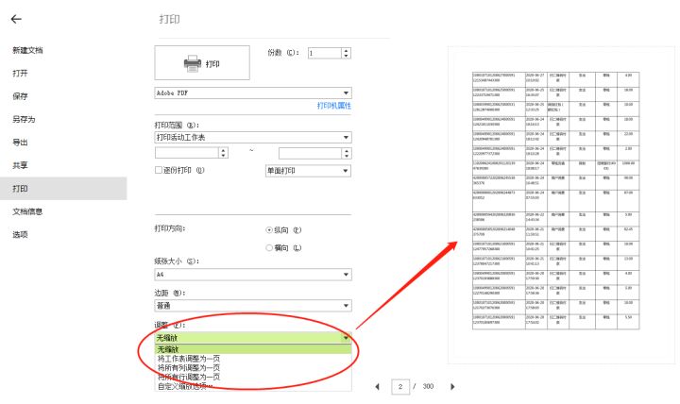Open the 单面打印 dropdown
680x404 pixels.
coord(308,171)
